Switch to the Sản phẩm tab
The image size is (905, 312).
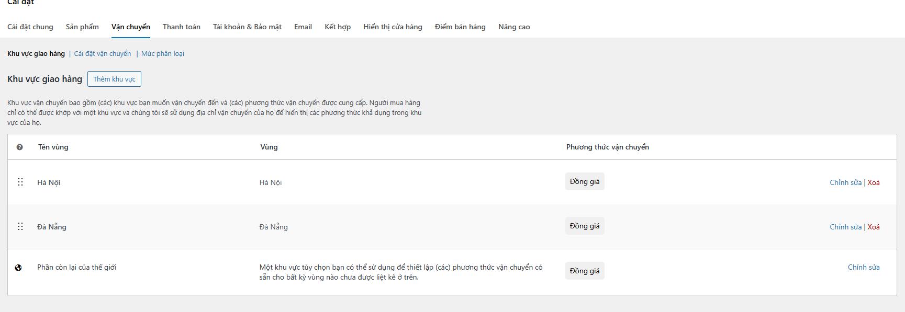click(x=82, y=27)
